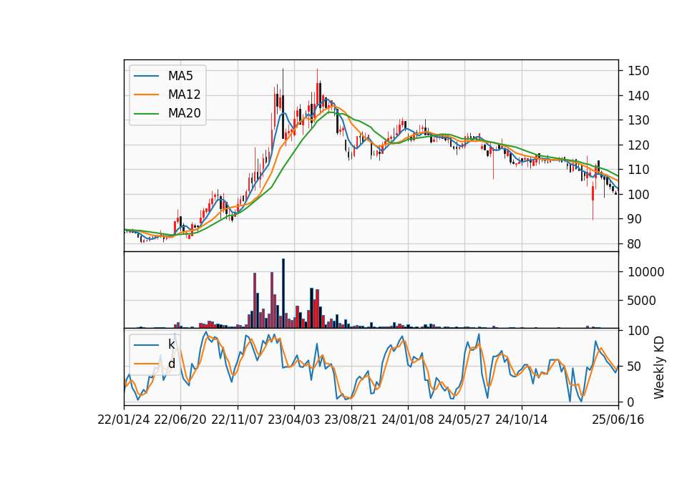Select the 24/10/14 date tick label

tap(522, 420)
